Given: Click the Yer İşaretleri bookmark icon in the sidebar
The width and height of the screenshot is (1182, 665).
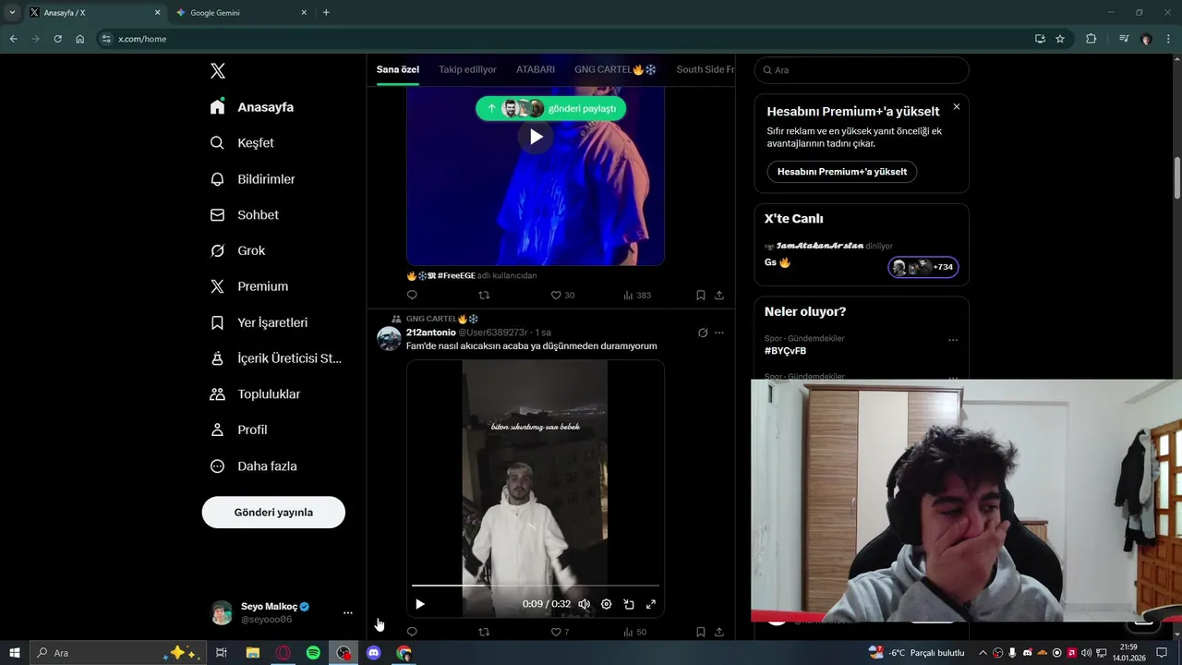Looking at the screenshot, I should click(x=217, y=322).
